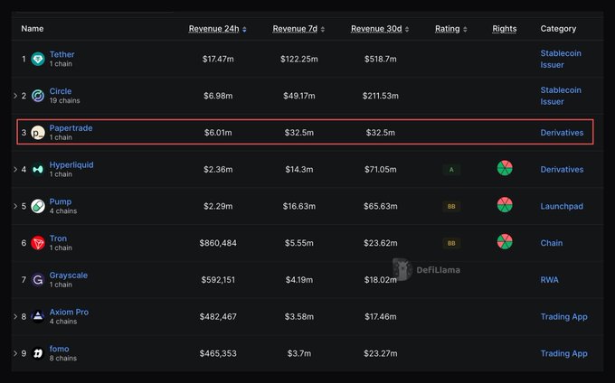Open the Hyperliquid rights pie icon

(x=505, y=168)
